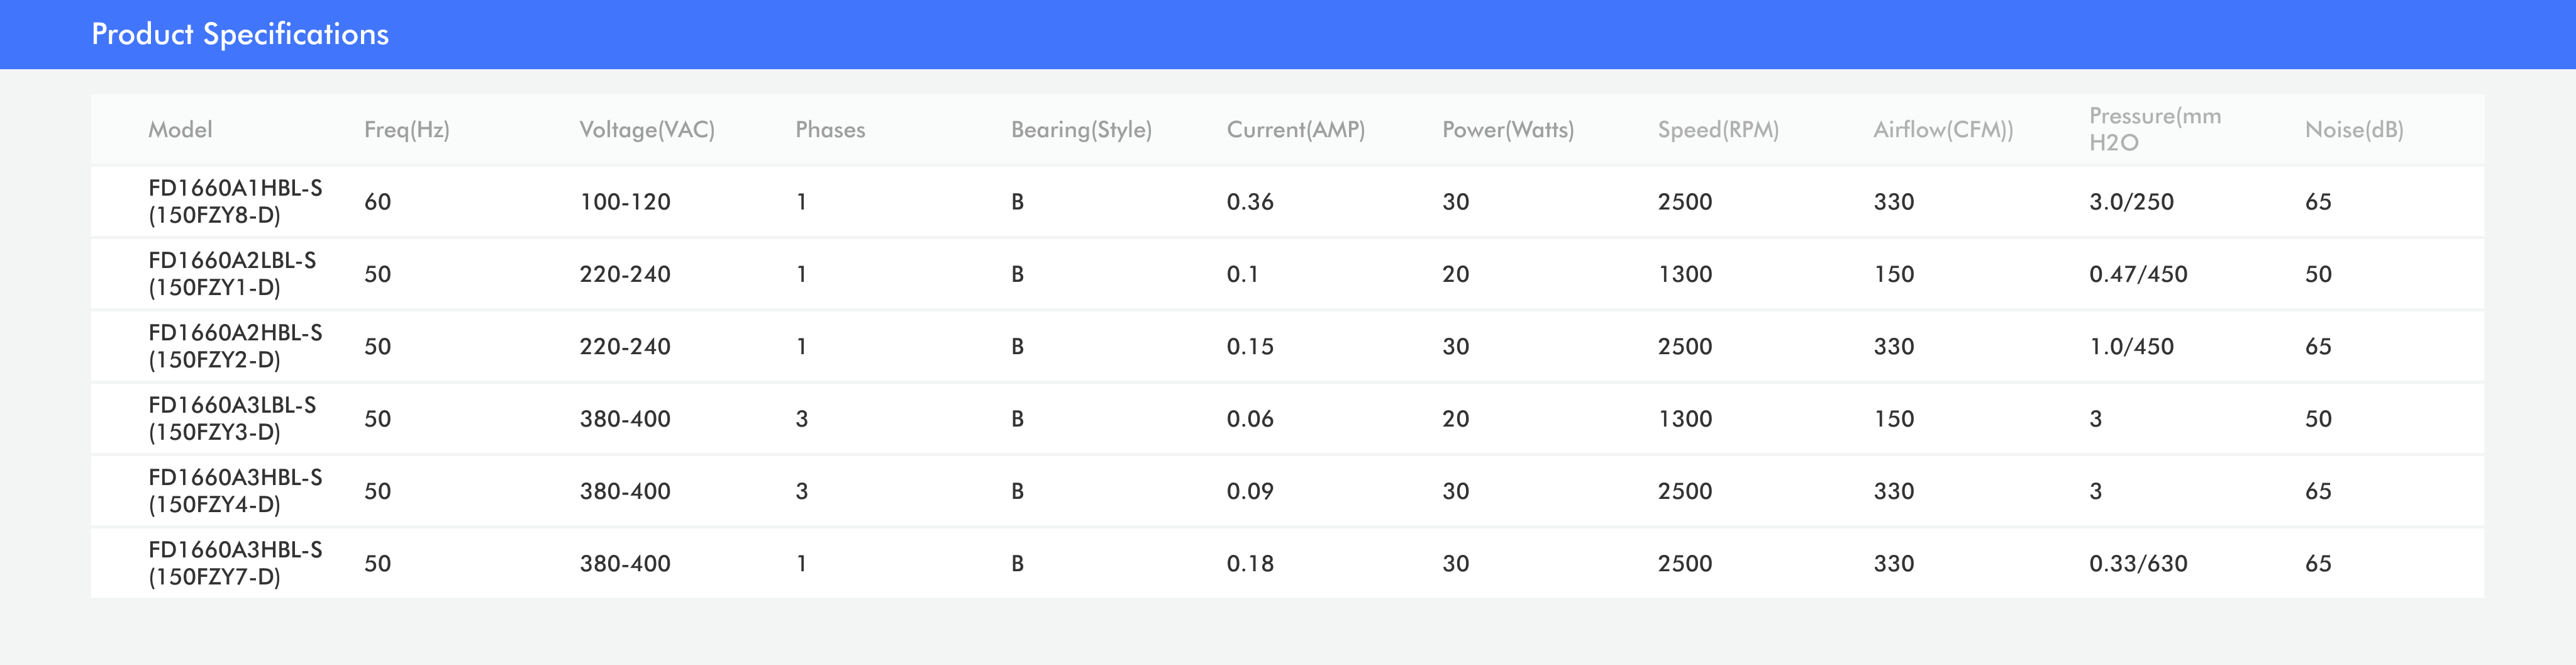
Task: Select the Speed(RPM) column header
Action: [x=1718, y=130]
